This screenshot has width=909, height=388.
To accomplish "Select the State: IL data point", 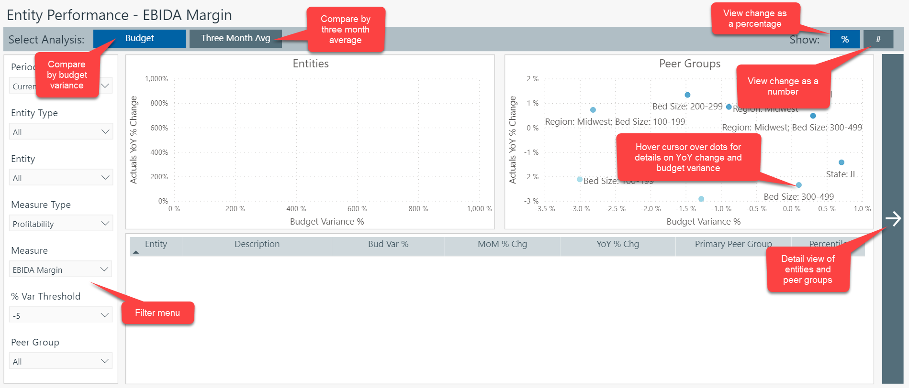I will (842, 162).
